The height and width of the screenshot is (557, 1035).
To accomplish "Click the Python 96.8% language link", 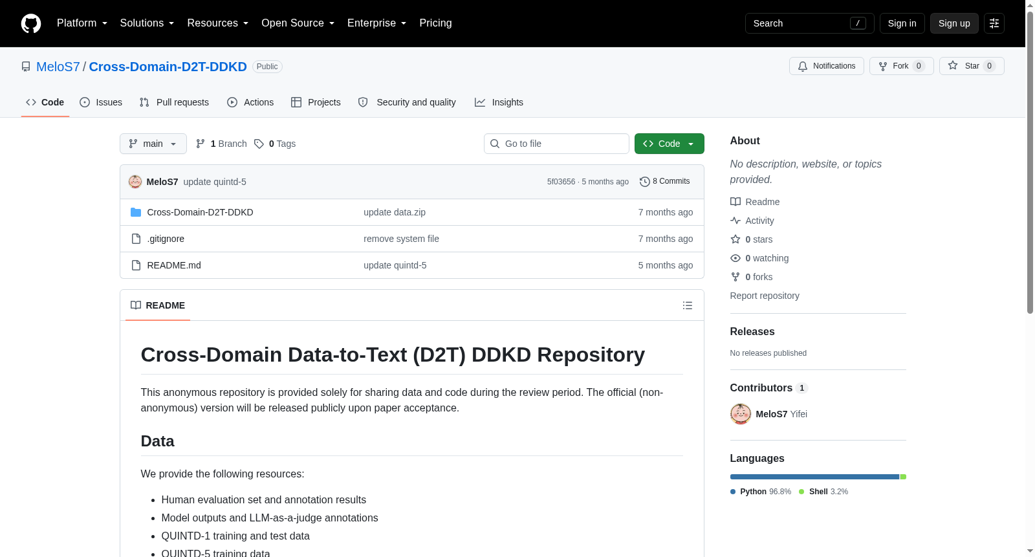I will pos(761,492).
